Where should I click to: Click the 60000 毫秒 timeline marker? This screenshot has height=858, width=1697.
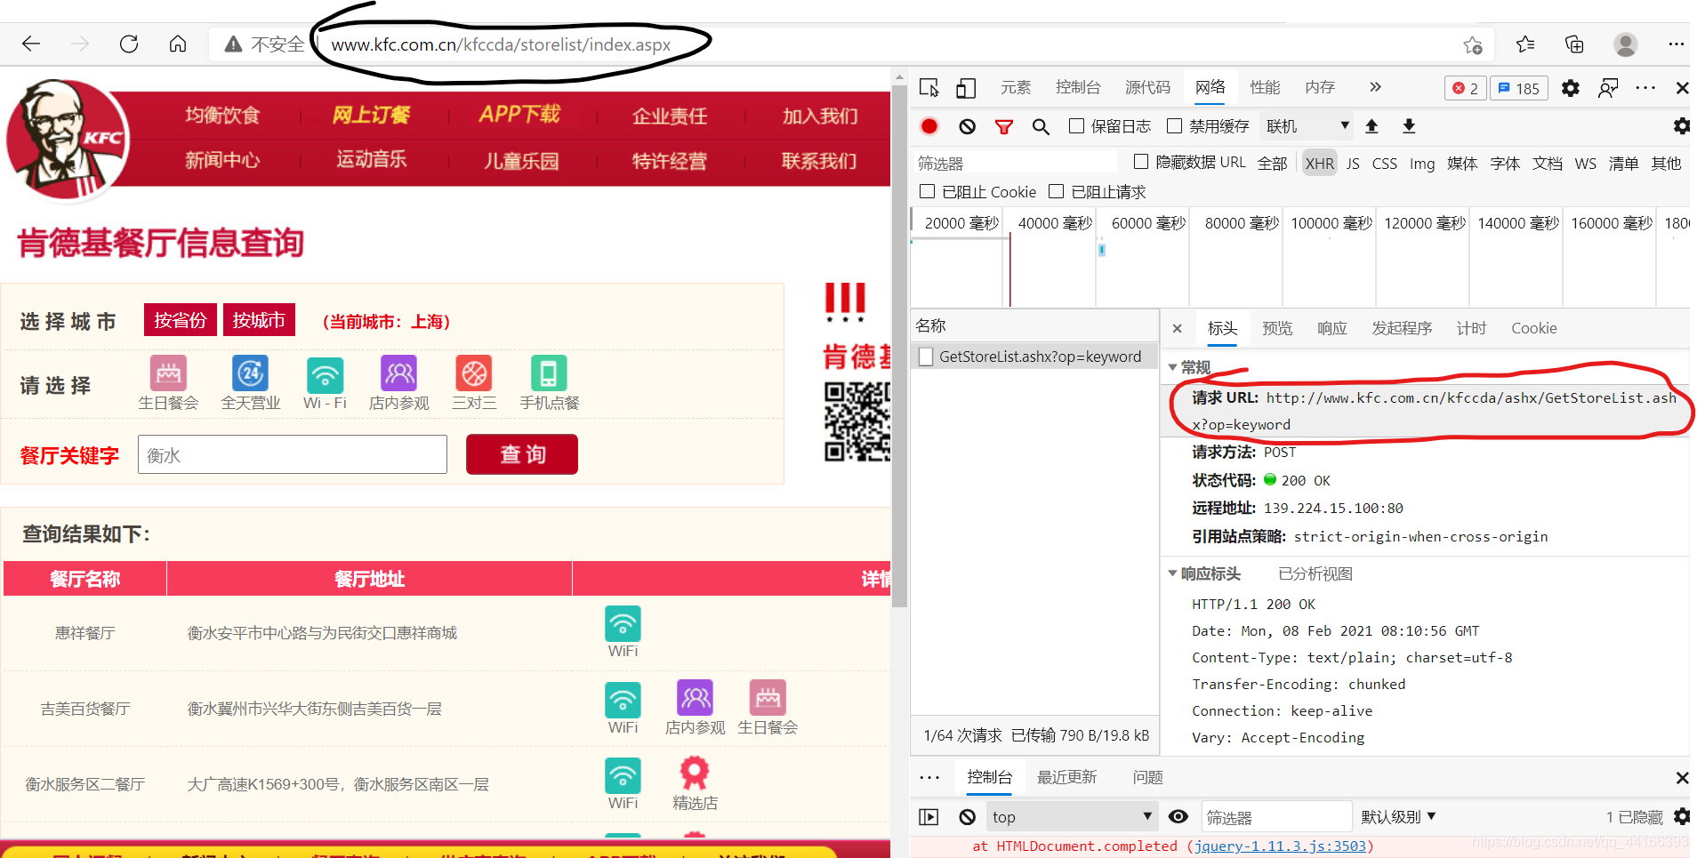pos(1148,223)
